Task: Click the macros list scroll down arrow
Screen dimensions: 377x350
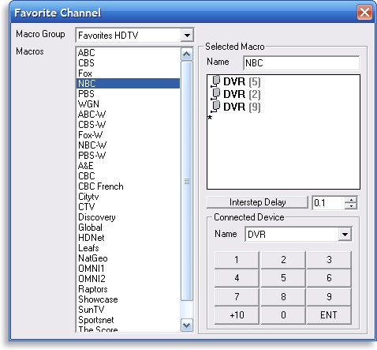Action: point(187,326)
